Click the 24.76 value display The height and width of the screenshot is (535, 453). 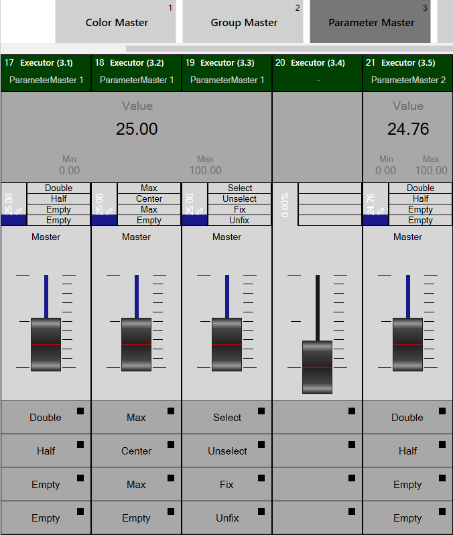(407, 129)
